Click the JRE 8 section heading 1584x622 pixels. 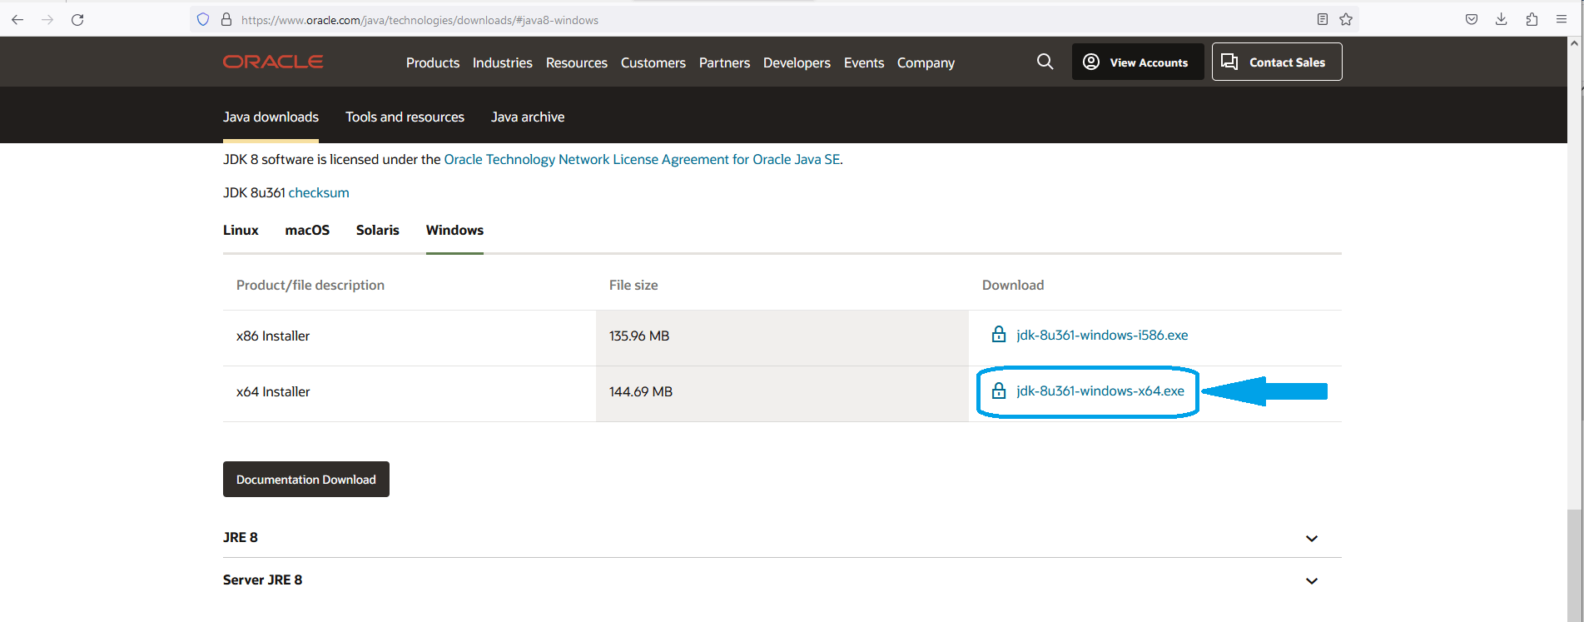coord(241,537)
